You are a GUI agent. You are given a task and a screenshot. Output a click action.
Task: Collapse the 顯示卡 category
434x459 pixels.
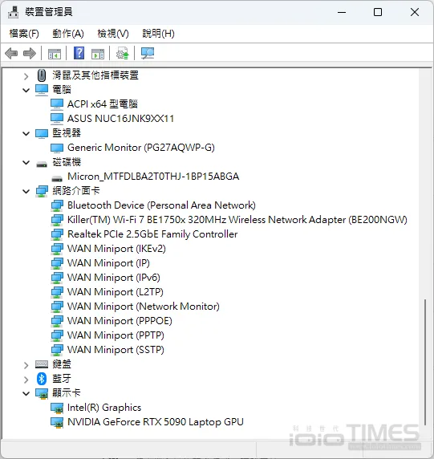pos(26,394)
